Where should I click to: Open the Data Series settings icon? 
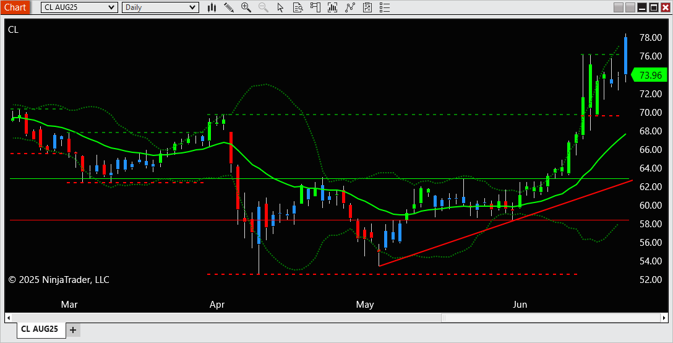(333, 7)
